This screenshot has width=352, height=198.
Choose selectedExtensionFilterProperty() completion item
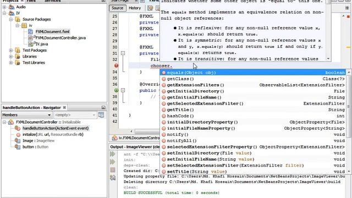[253, 147]
